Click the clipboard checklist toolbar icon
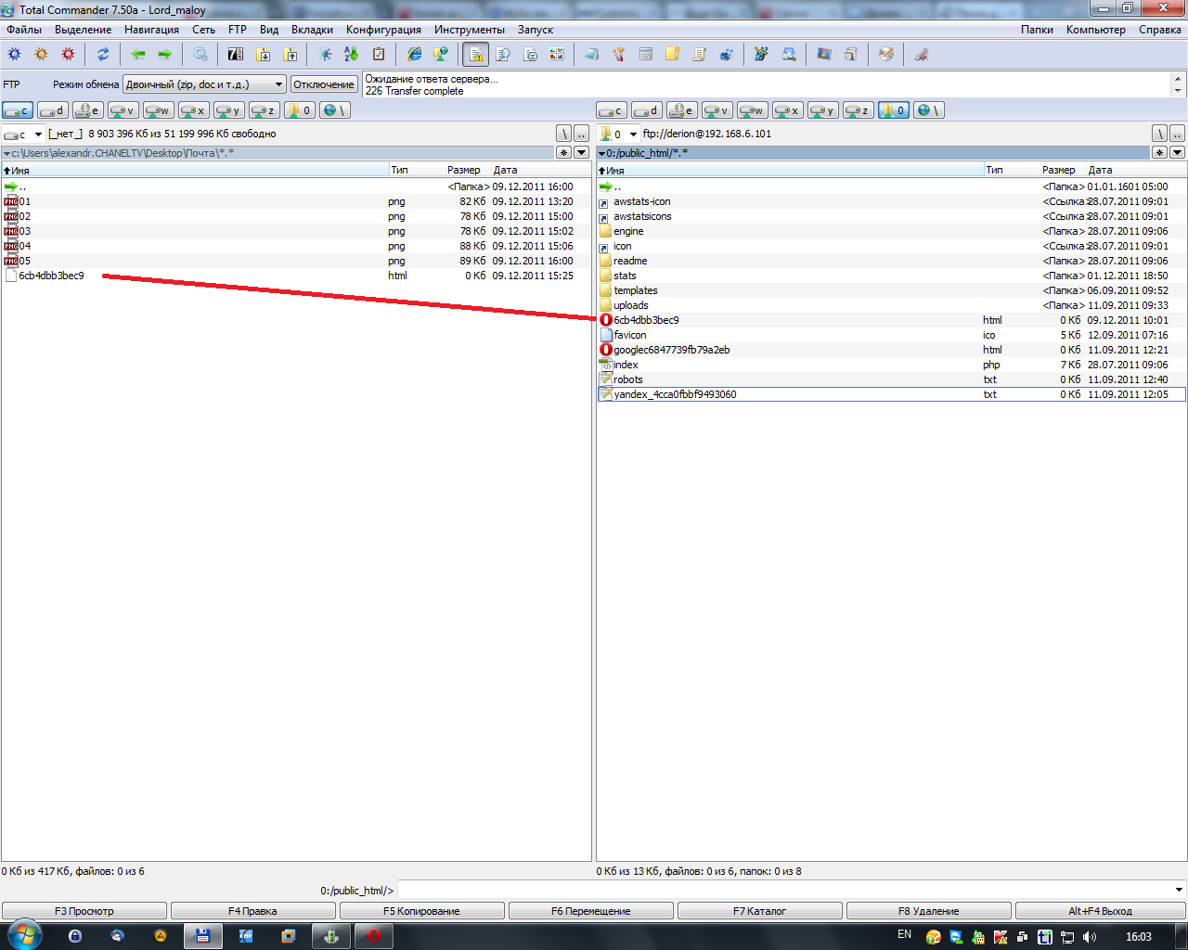 coord(379,55)
